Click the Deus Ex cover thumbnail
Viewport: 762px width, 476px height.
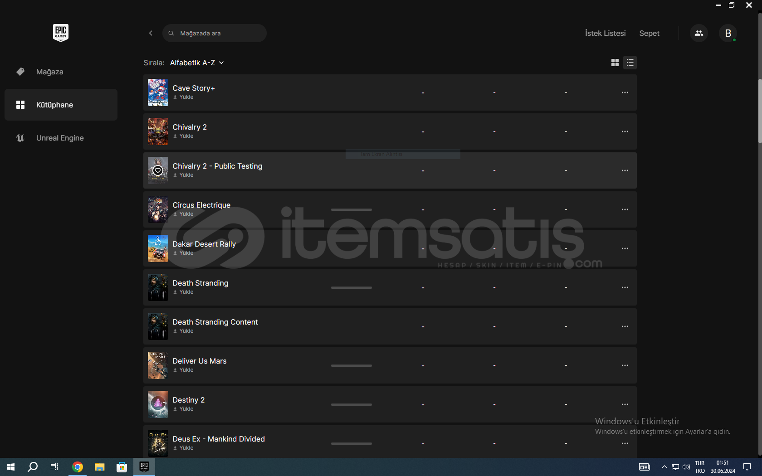click(158, 443)
